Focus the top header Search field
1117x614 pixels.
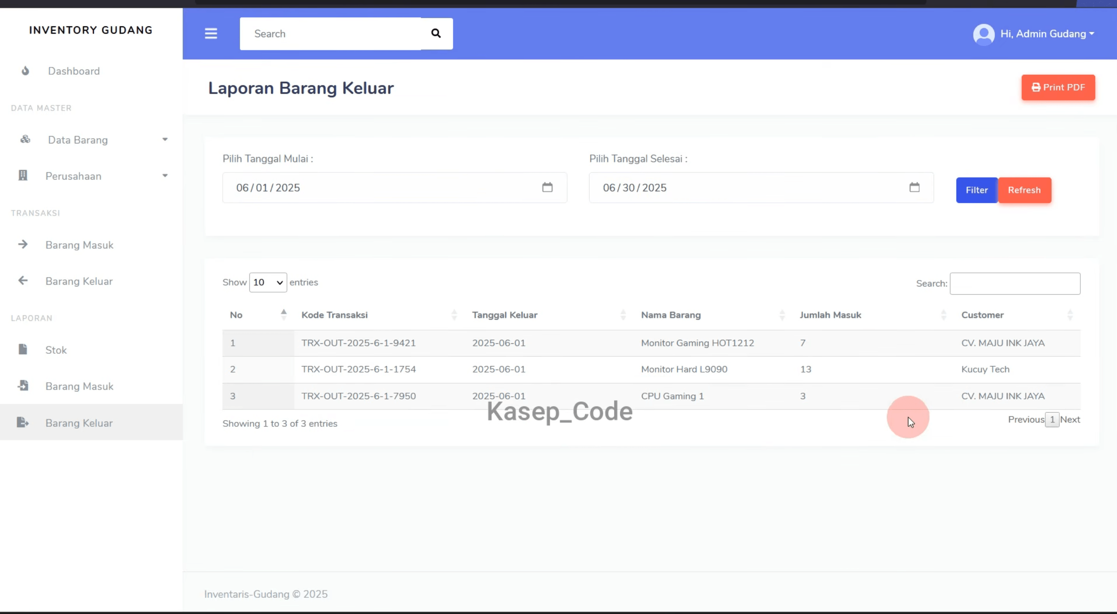point(330,34)
